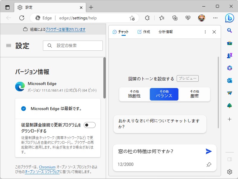The height and width of the screenshot is (179, 238).
Task: Click the 12/2000 character counter
Action: point(126,164)
